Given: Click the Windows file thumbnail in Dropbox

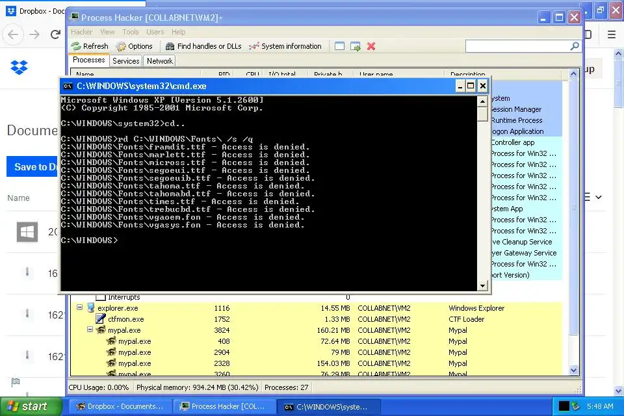Looking at the screenshot, I should click(x=27, y=231).
